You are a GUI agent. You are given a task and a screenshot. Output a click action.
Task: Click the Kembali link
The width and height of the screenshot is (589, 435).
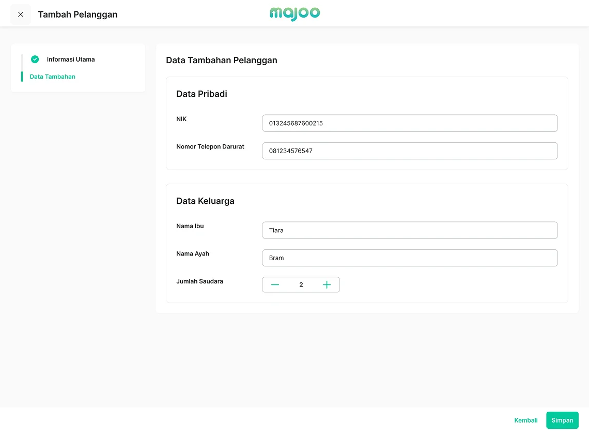(526, 420)
